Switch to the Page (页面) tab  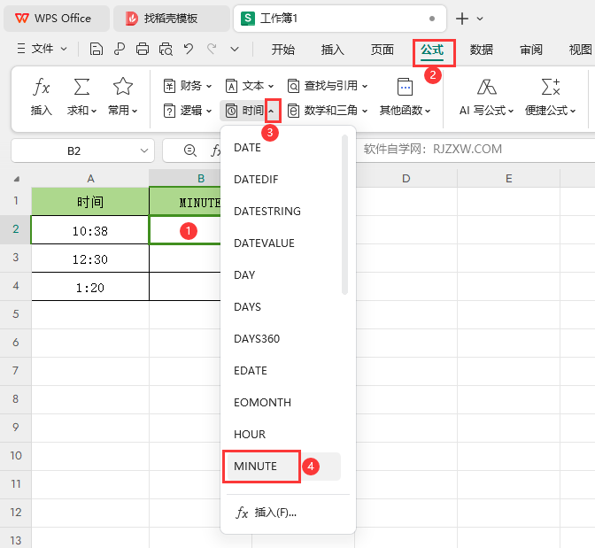click(382, 50)
